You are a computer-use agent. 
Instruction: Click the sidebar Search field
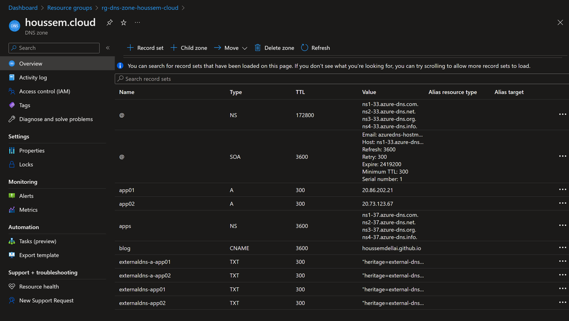click(54, 48)
